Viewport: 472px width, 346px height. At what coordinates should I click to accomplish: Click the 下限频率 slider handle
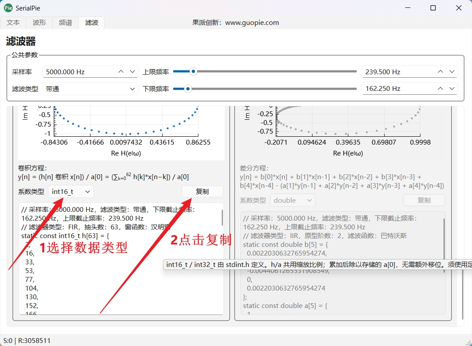[x=188, y=89]
